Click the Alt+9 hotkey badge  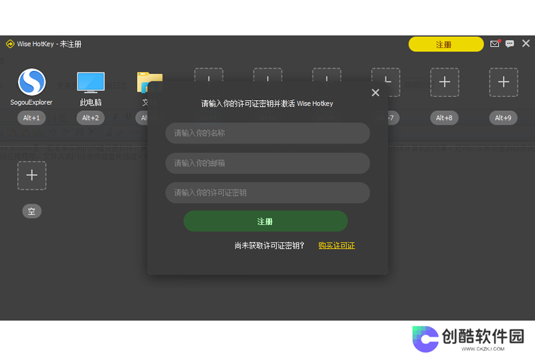(504, 118)
